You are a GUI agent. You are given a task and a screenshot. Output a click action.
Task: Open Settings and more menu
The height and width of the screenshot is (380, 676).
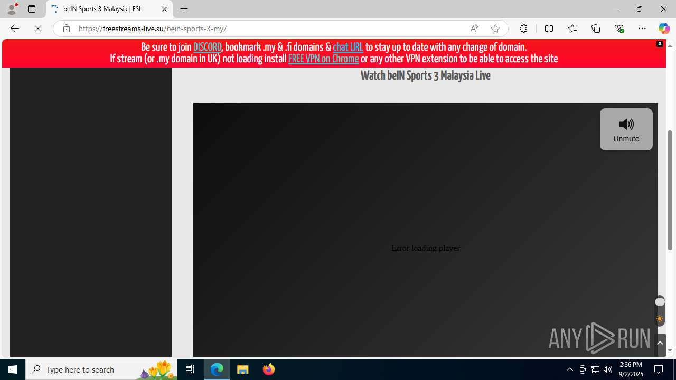[642, 28]
